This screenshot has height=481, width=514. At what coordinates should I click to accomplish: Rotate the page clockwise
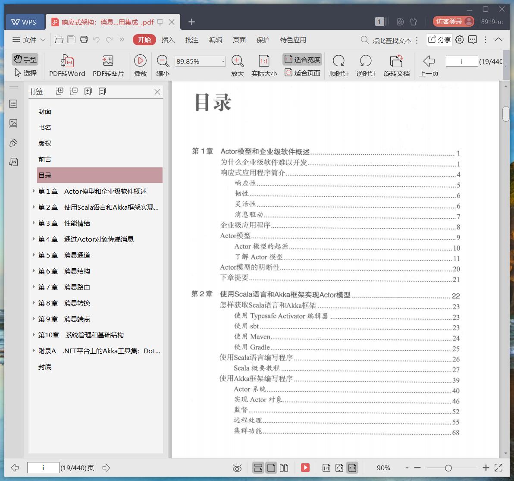(x=338, y=66)
